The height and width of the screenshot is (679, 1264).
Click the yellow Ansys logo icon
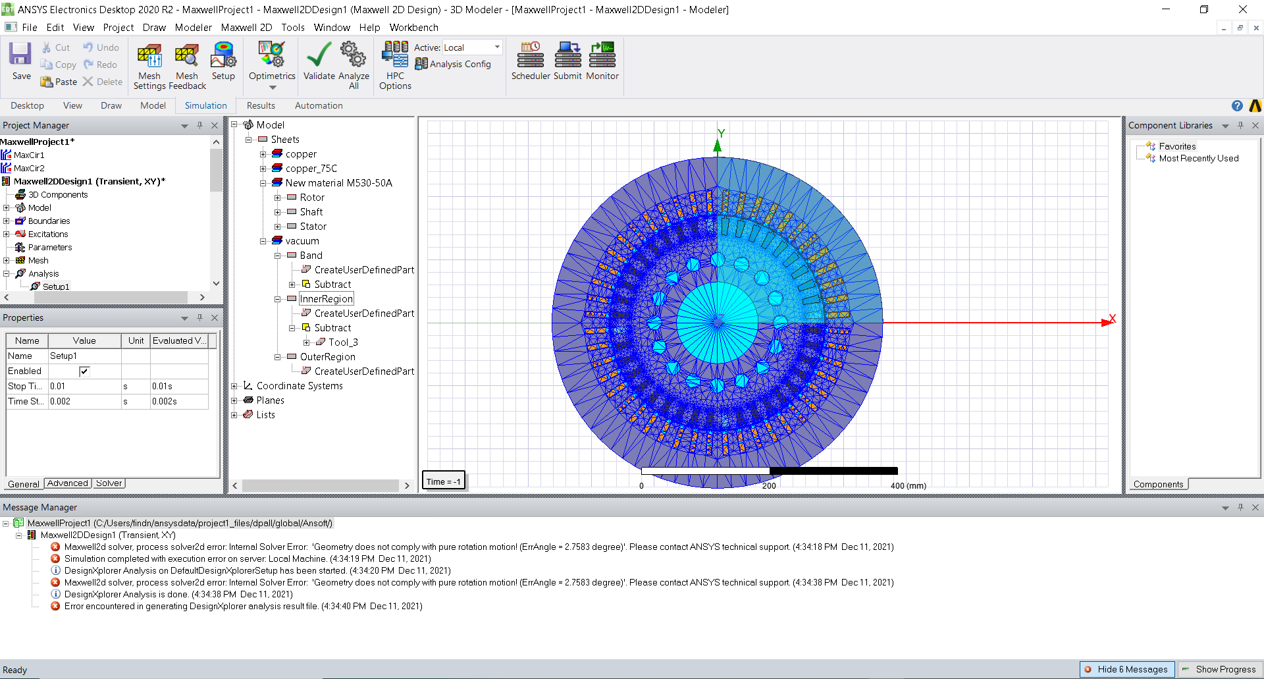(1255, 105)
